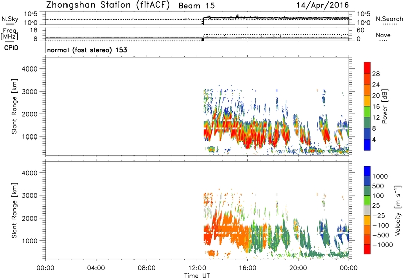Select 'normal (fast stereo) 153' text
Image resolution: width=403 pixels, height=279 pixels.
click(87, 50)
